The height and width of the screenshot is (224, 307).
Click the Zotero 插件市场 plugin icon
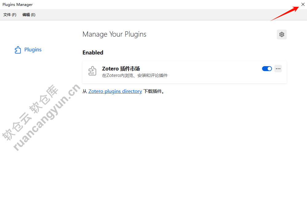coord(92,71)
